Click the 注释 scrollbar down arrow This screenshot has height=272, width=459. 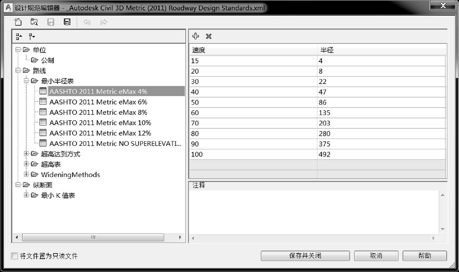click(x=442, y=229)
